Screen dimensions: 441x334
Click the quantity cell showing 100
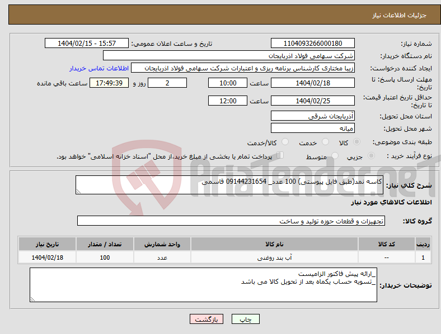pyautogui.click(x=105, y=257)
